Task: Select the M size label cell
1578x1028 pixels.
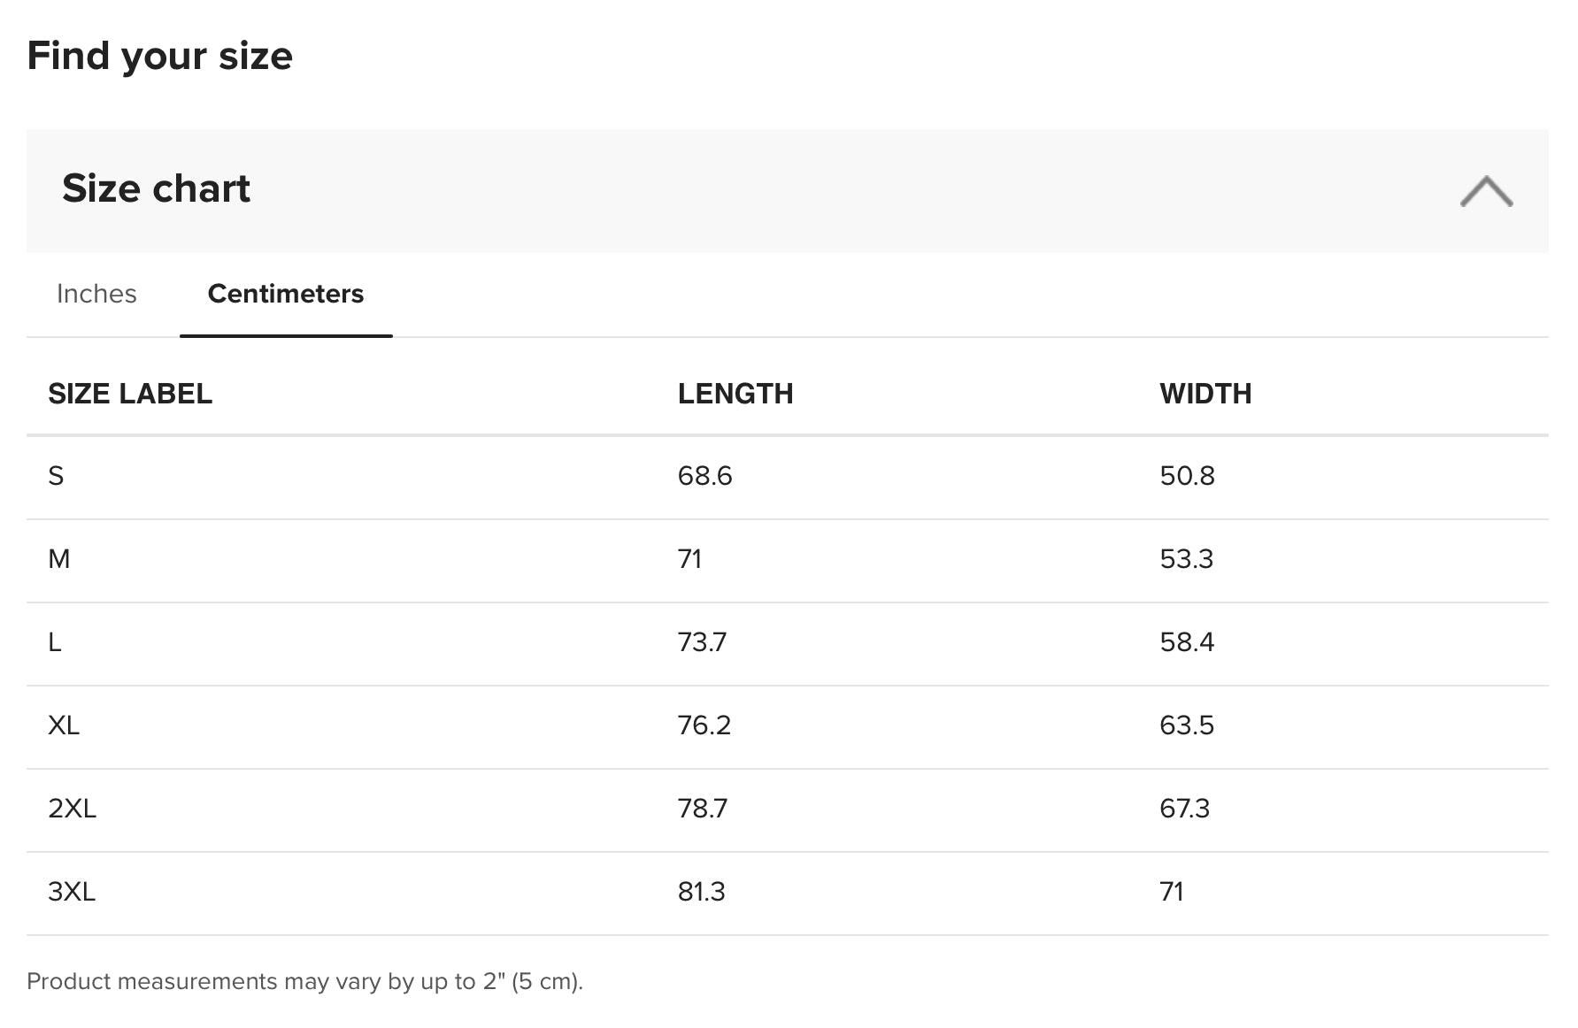Action: coord(58,559)
